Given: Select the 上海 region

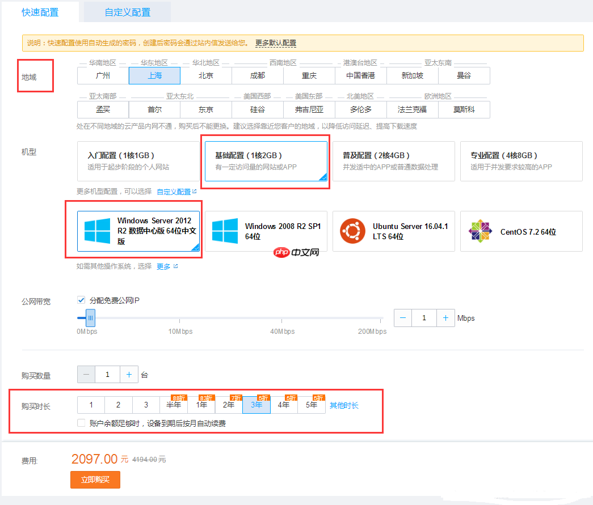Looking at the screenshot, I should (x=155, y=75).
